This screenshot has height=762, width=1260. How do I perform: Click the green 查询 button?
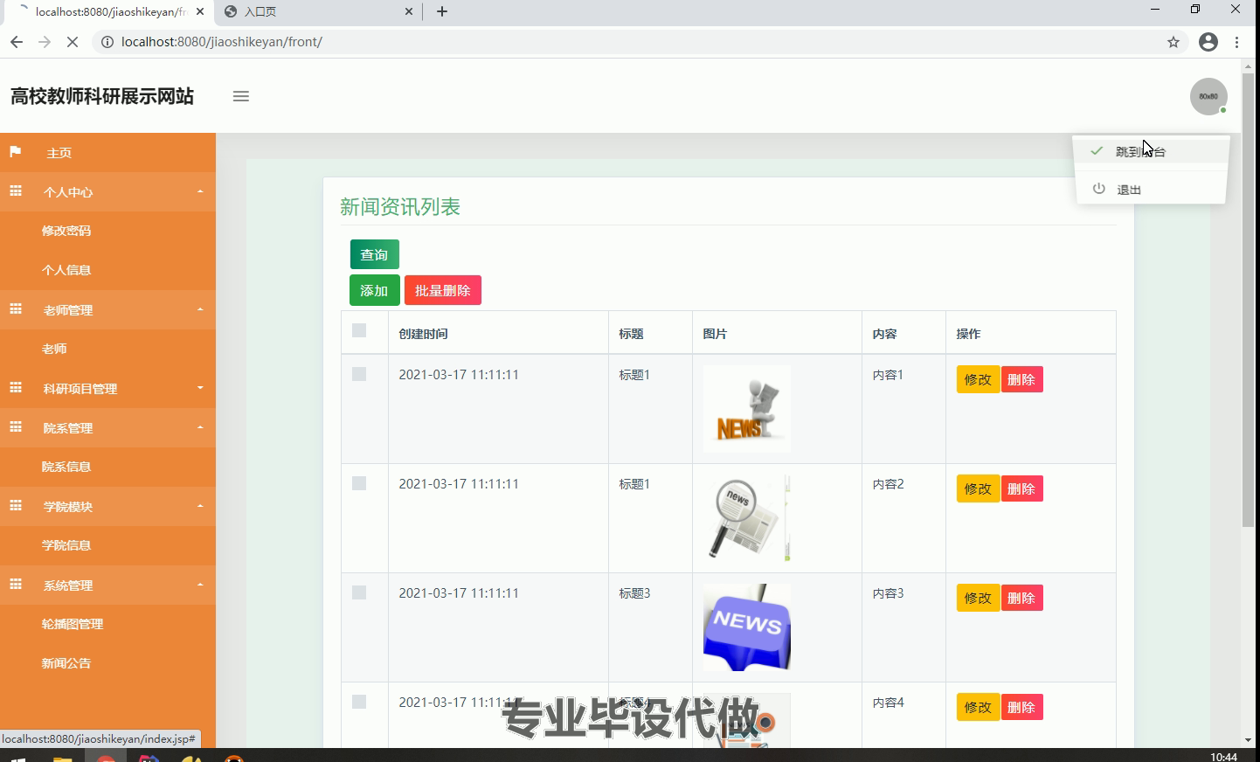[x=375, y=254]
